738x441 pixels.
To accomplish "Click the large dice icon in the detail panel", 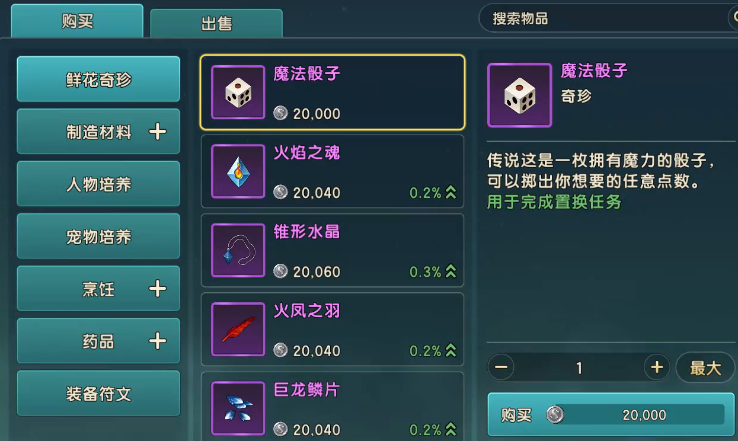I will (x=520, y=95).
